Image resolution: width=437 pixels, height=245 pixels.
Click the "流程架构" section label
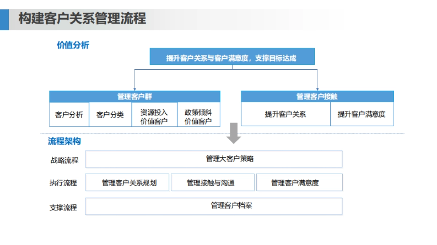(64, 140)
